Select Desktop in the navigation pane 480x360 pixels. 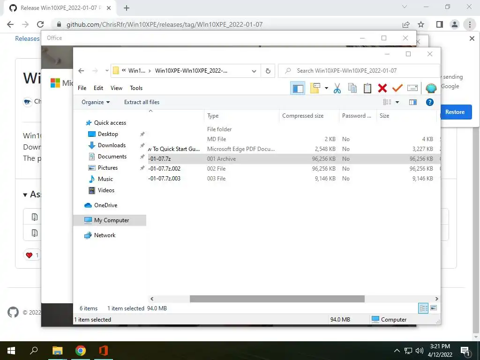[x=108, y=134]
